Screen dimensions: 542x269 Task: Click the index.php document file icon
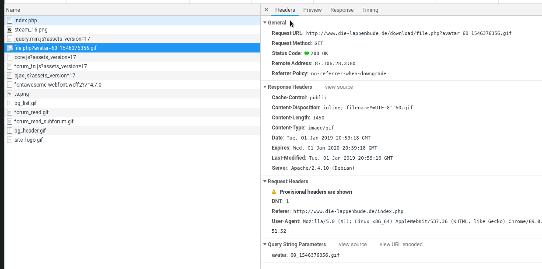point(10,21)
